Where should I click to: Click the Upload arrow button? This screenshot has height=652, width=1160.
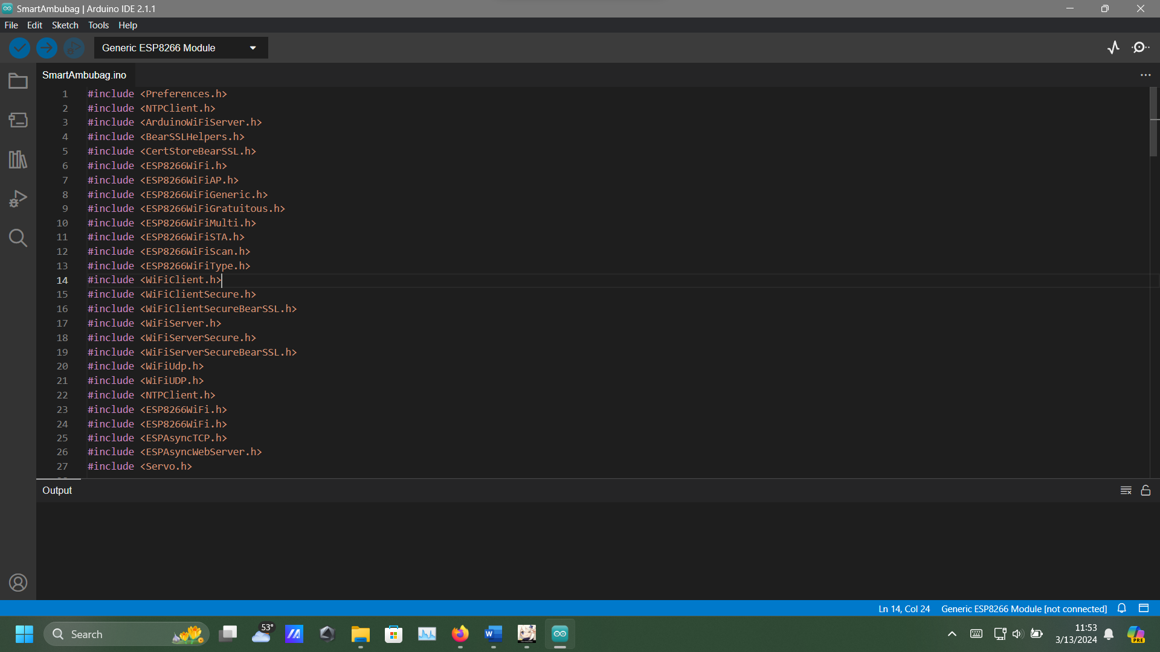47,48
